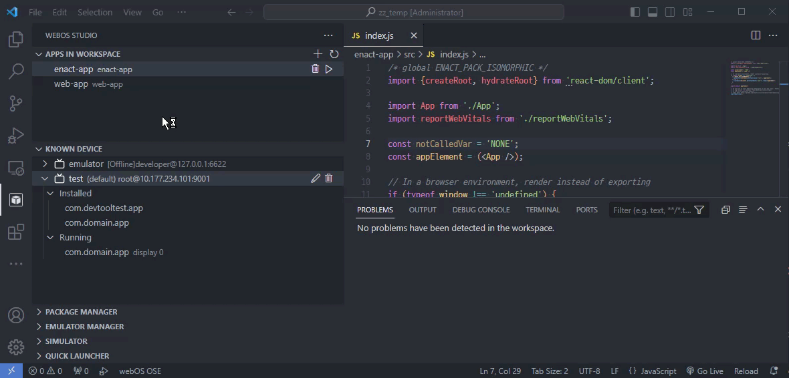
Task: Click Reload in the status bar
Action: 746,371
